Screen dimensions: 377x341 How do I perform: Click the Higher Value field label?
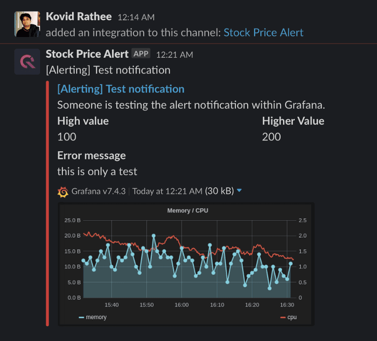pos(293,121)
